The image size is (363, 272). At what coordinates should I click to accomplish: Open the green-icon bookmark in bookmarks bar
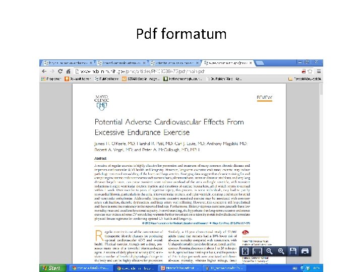coord(183,79)
